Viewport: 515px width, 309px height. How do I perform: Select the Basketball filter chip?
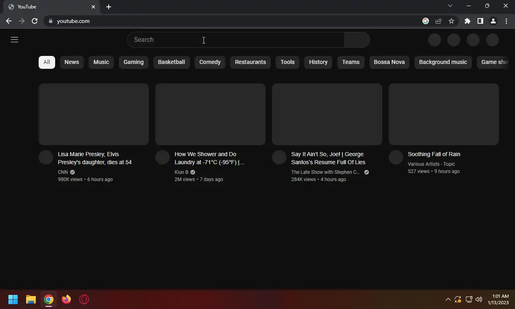[x=171, y=62]
